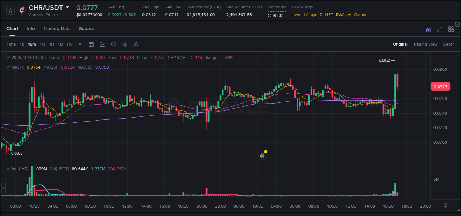
Task: Open the indicators list icon
Action: click(x=124, y=44)
